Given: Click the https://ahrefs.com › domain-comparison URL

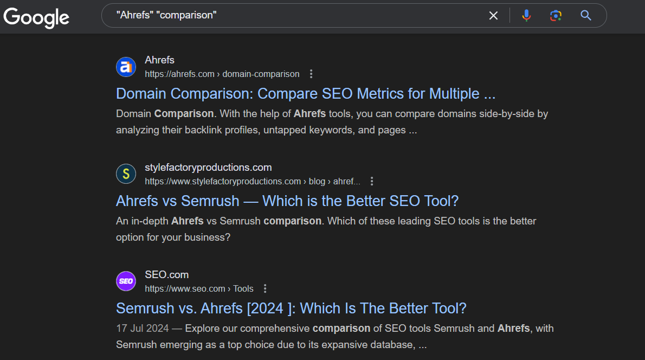Looking at the screenshot, I should point(222,74).
